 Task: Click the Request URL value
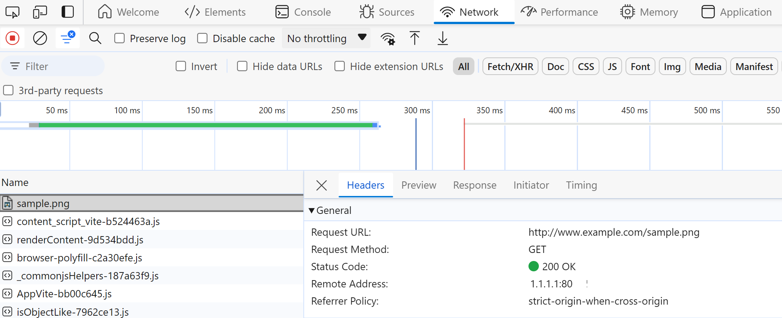(614, 232)
